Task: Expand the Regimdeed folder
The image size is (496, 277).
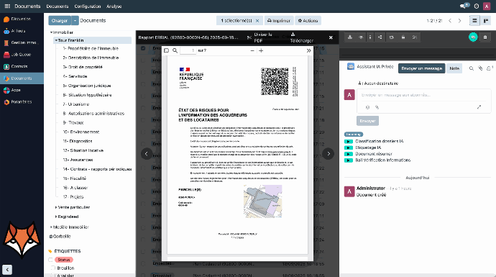Action: (x=56, y=217)
